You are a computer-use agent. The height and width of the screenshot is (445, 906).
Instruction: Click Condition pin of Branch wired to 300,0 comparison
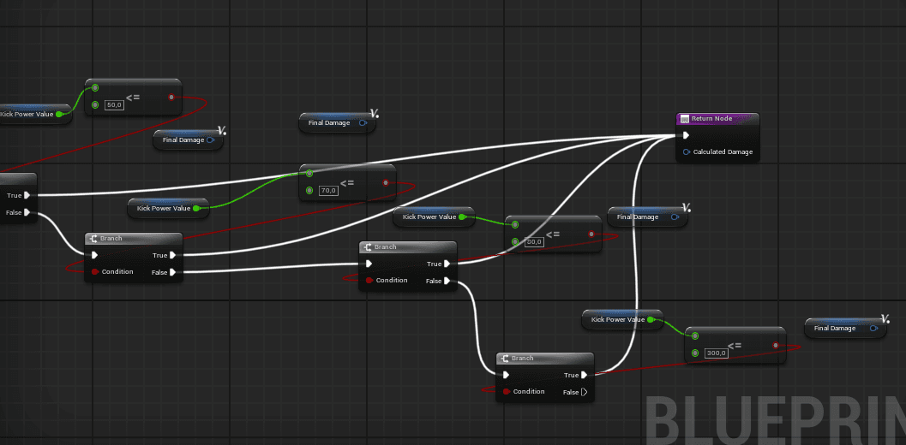(507, 392)
